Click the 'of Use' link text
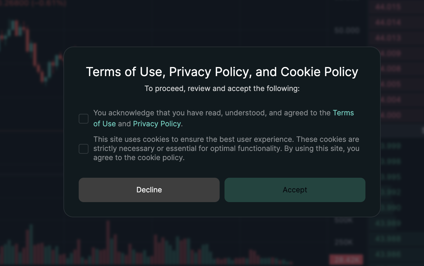Viewport: 424px width, 266px height. [x=105, y=124]
